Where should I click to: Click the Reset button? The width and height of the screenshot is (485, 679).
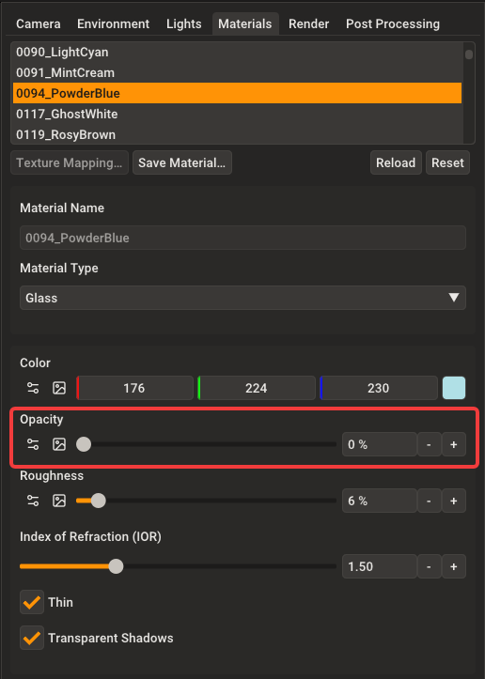pos(447,162)
